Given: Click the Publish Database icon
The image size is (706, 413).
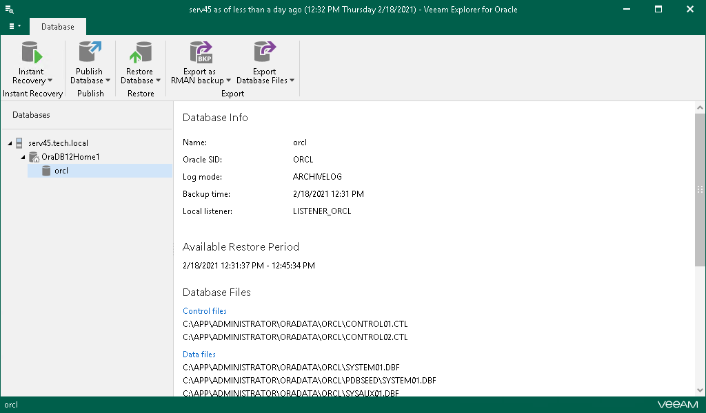Looking at the screenshot, I should pyautogui.click(x=90, y=52).
